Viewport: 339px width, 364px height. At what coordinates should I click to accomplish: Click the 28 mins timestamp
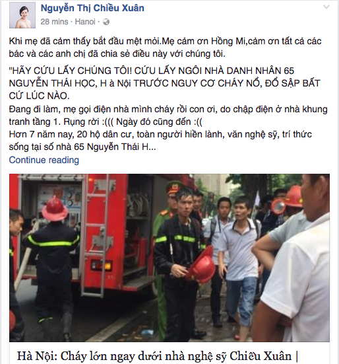point(54,22)
